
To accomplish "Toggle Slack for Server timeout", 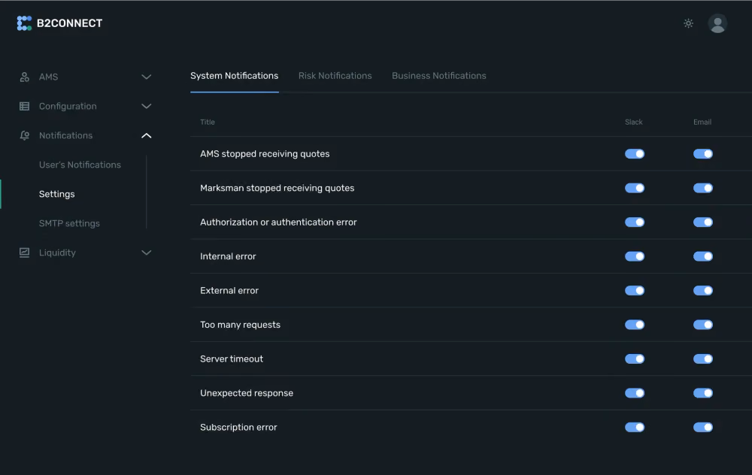I will [635, 359].
